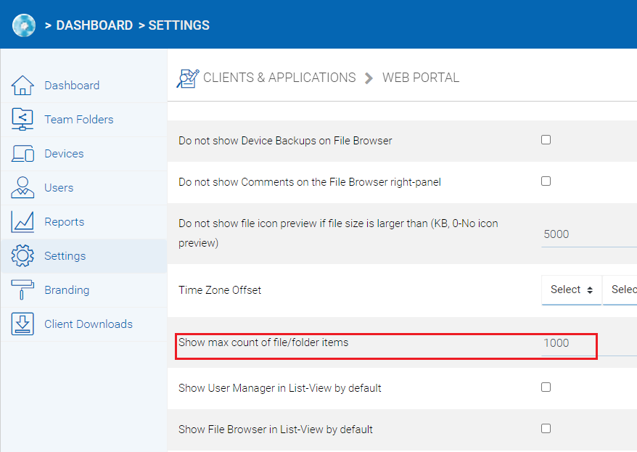Open the first Time Zone Offset Select dropdown
This screenshot has height=452, width=637.
571,290
